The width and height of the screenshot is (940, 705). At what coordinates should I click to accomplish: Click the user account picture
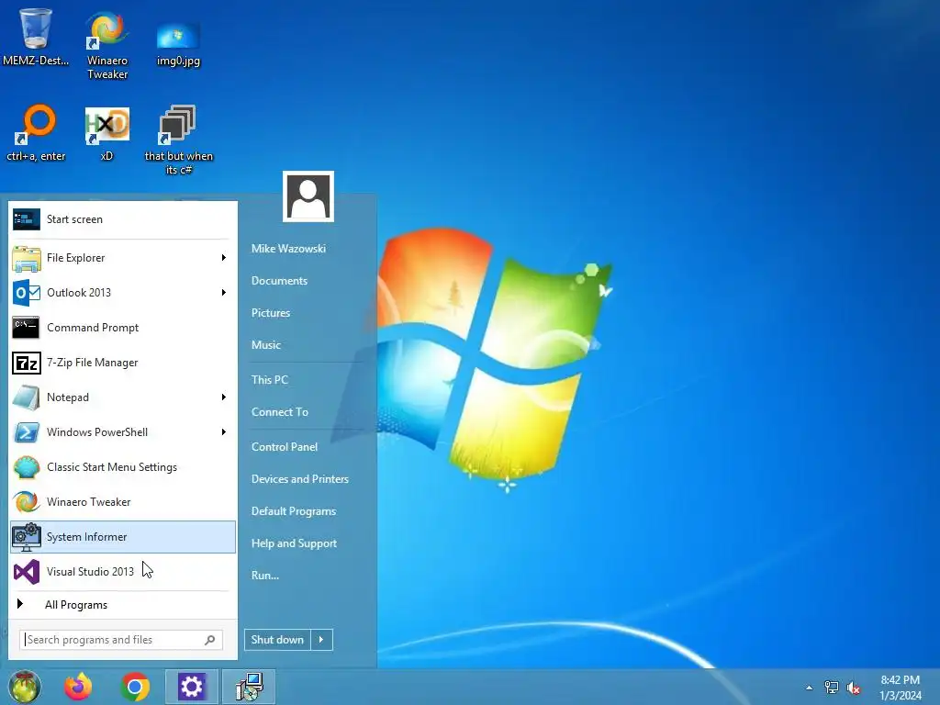pyautogui.click(x=308, y=196)
